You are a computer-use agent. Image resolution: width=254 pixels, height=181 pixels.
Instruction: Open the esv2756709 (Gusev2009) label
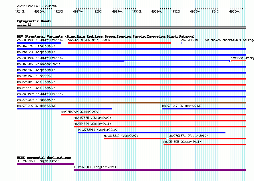pyautogui.click(x=79, y=112)
